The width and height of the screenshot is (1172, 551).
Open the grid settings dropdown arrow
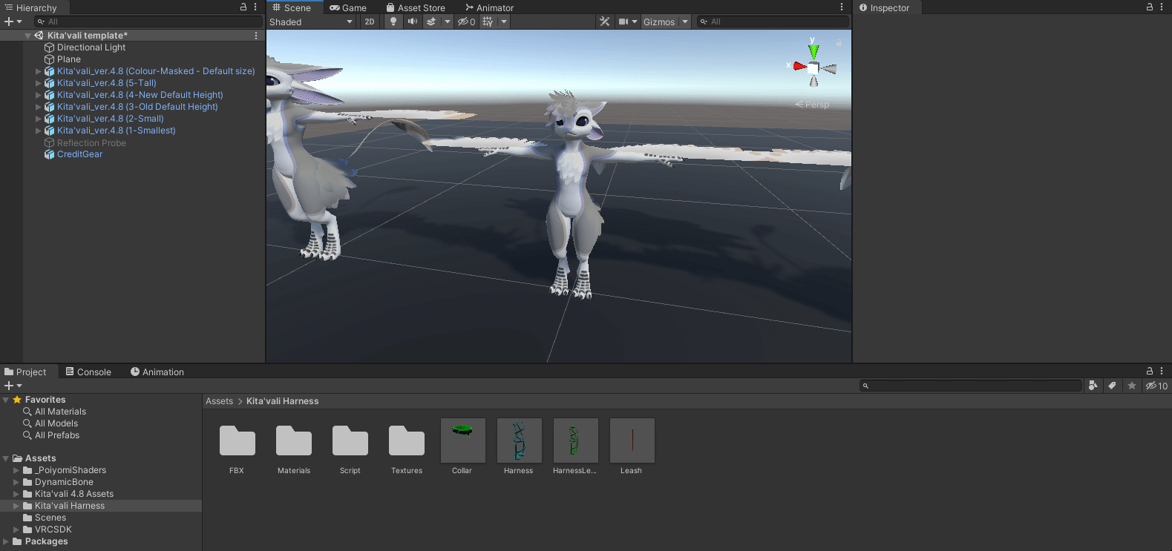pos(504,22)
